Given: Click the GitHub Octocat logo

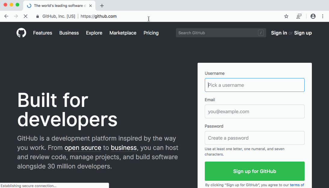Looking at the screenshot, I should 21,33.
